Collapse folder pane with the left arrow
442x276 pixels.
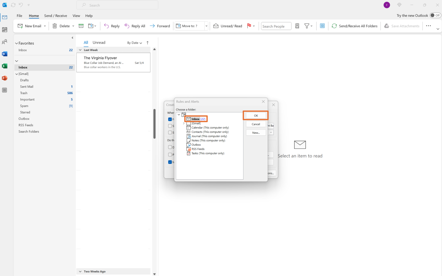[72, 38]
